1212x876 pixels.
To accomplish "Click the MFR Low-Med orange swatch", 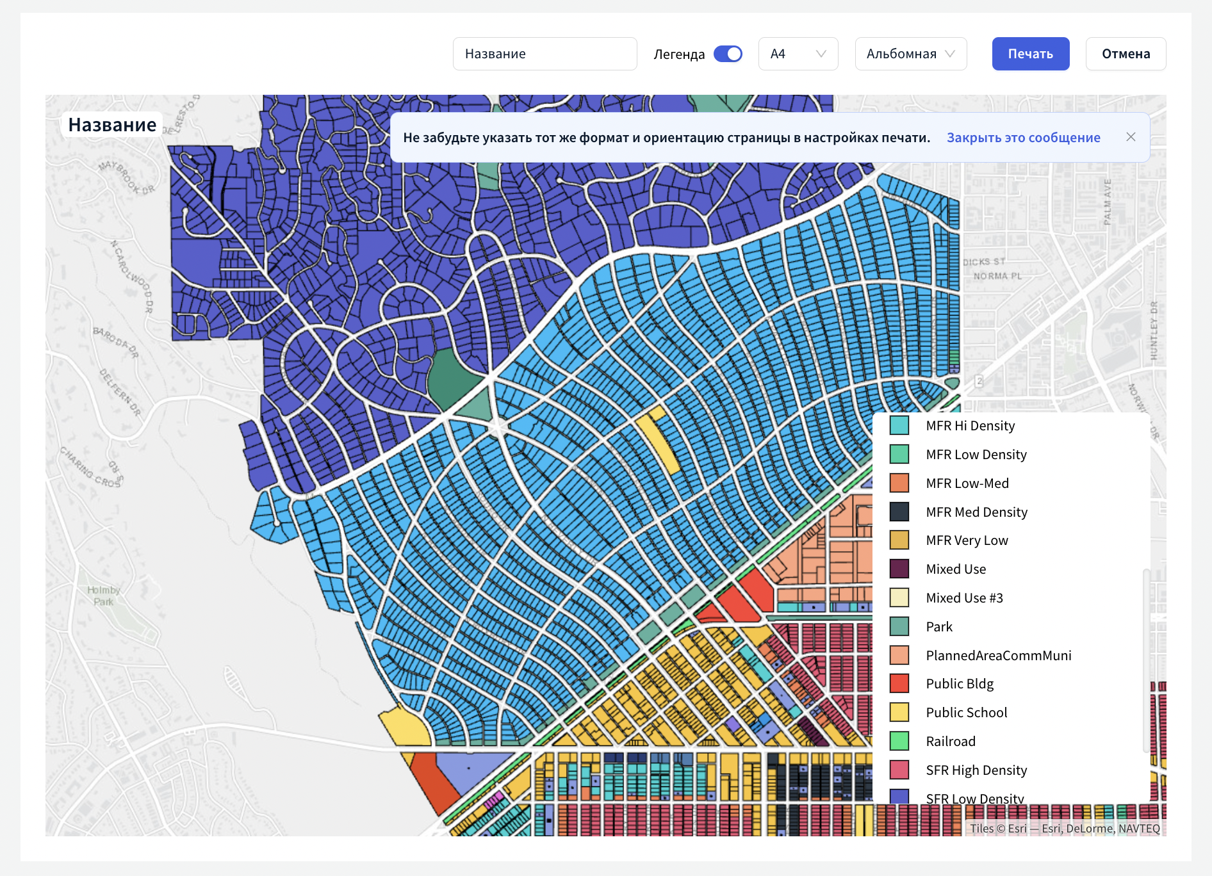I will 899,483.
